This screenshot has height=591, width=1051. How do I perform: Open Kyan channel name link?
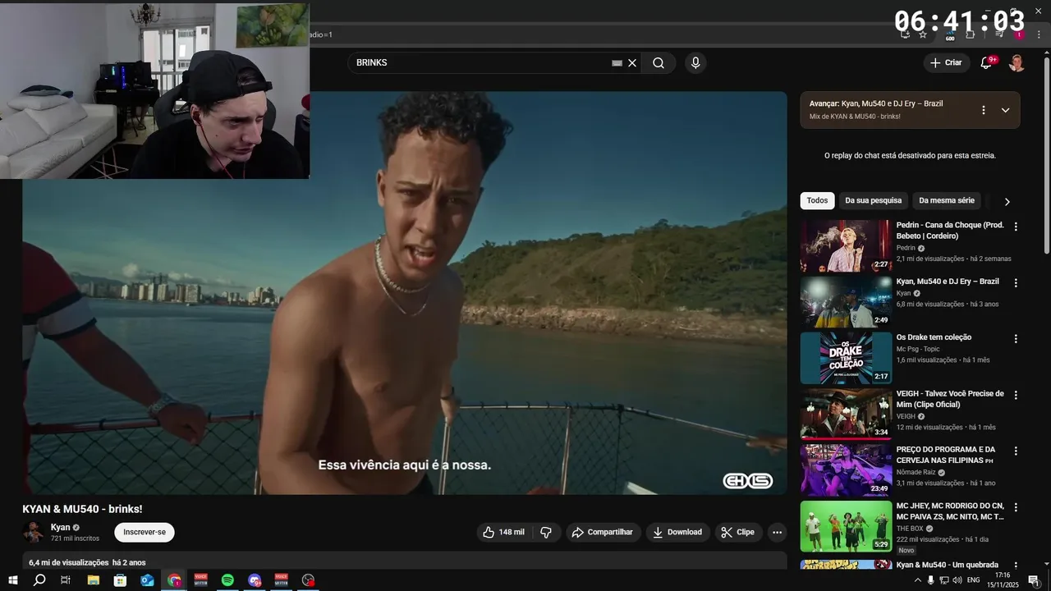[61, 527]
